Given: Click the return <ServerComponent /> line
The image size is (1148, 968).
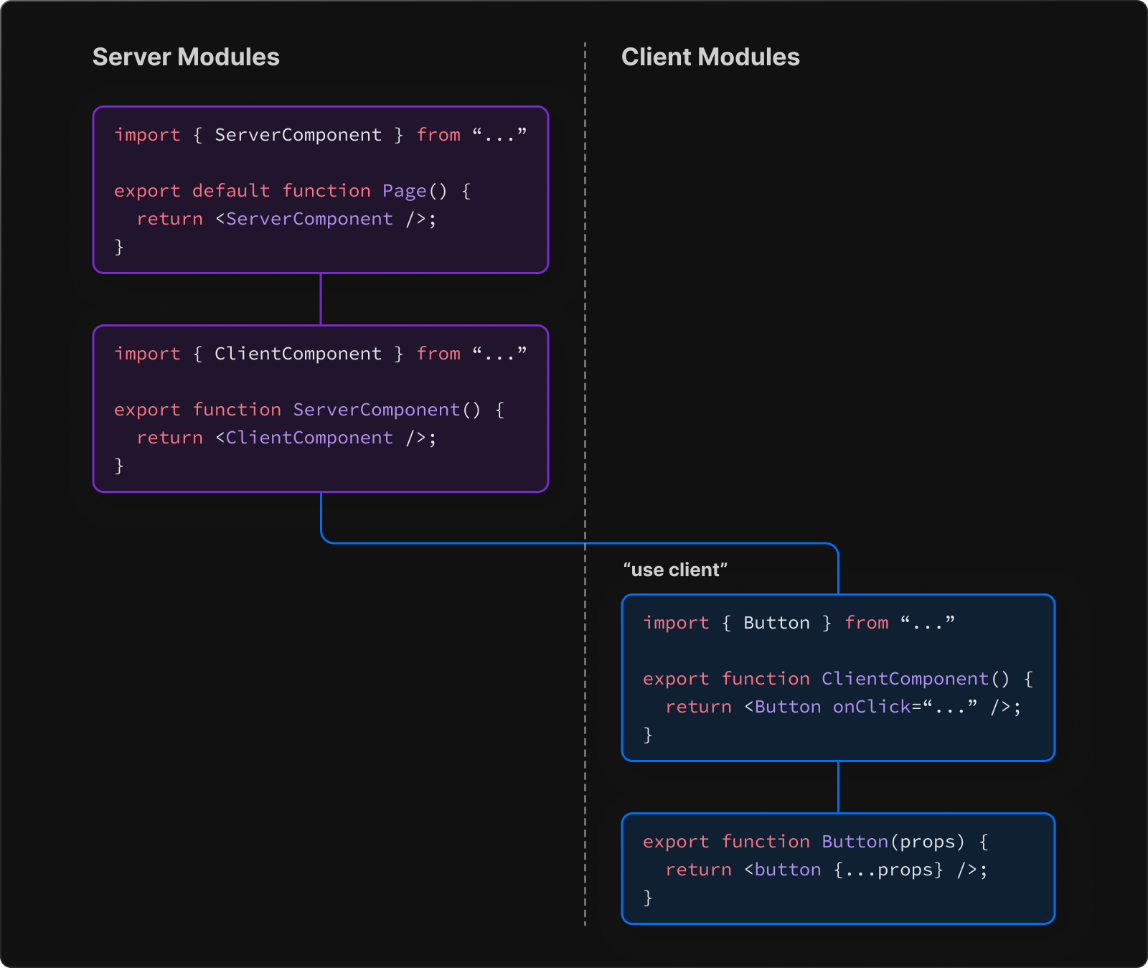Looking at the screenshot, I should (286, 219).
